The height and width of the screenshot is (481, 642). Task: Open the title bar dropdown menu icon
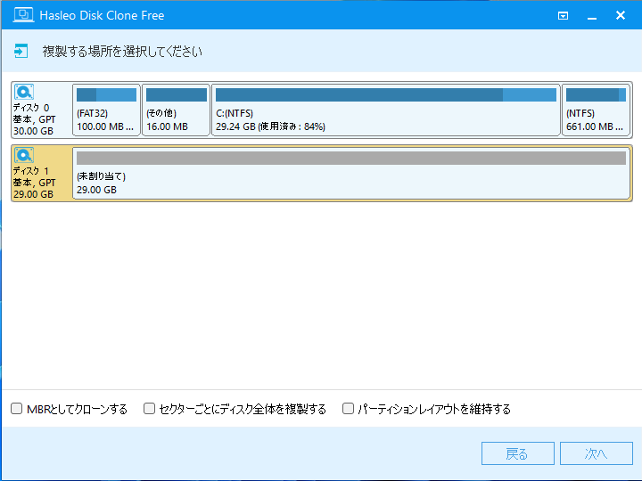(x=563, y=15)
